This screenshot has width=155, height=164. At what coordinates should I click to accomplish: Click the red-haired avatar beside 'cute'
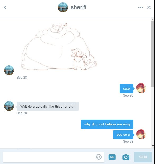click(141, 88)
